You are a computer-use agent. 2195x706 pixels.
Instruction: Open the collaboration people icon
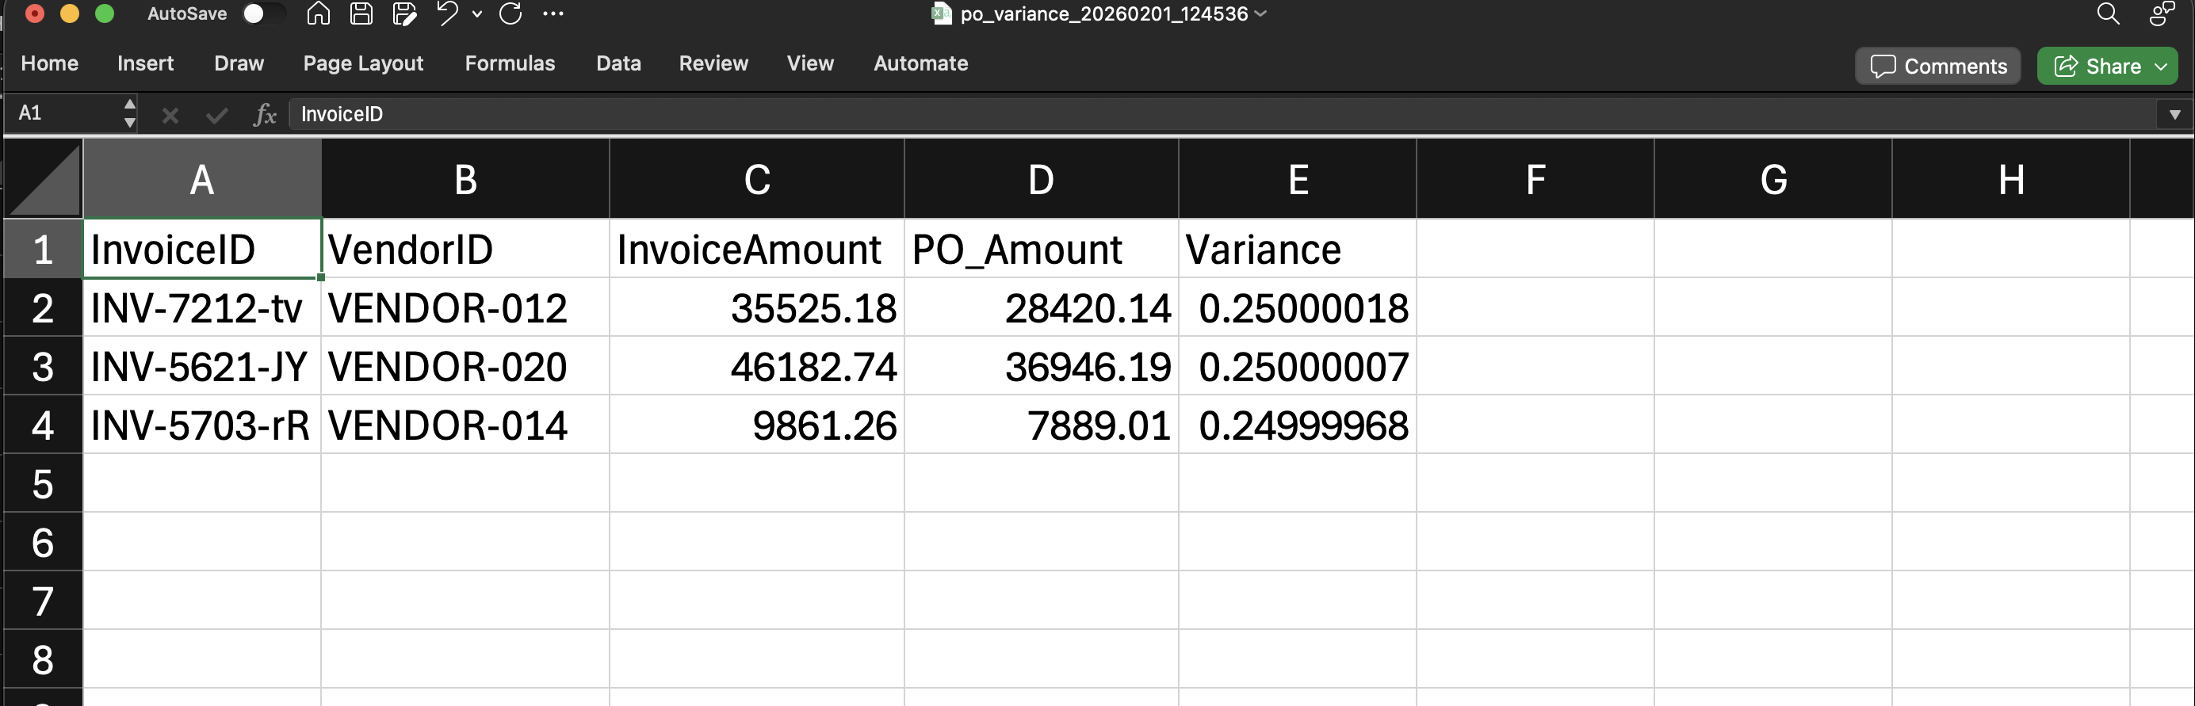pos(2161,13)
